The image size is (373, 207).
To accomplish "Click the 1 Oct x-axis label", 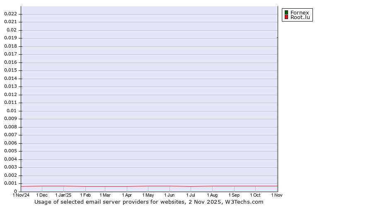I will pyautogui.click(x=255, y=195).
